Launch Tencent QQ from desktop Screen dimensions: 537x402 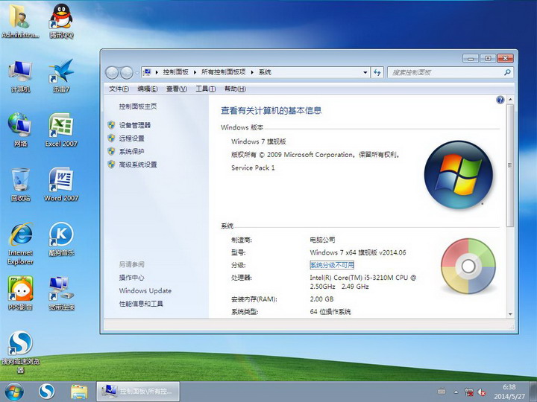pos(61,20)
